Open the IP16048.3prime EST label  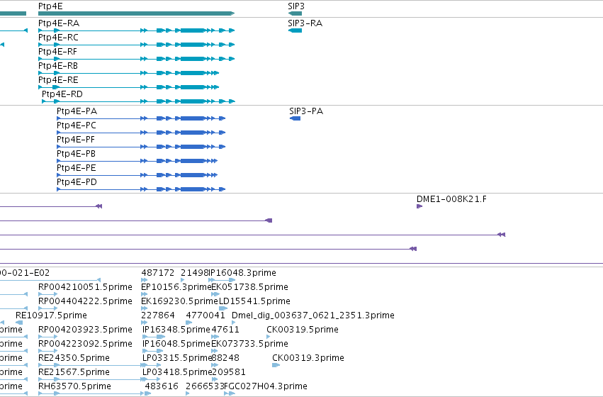[242, 273]
